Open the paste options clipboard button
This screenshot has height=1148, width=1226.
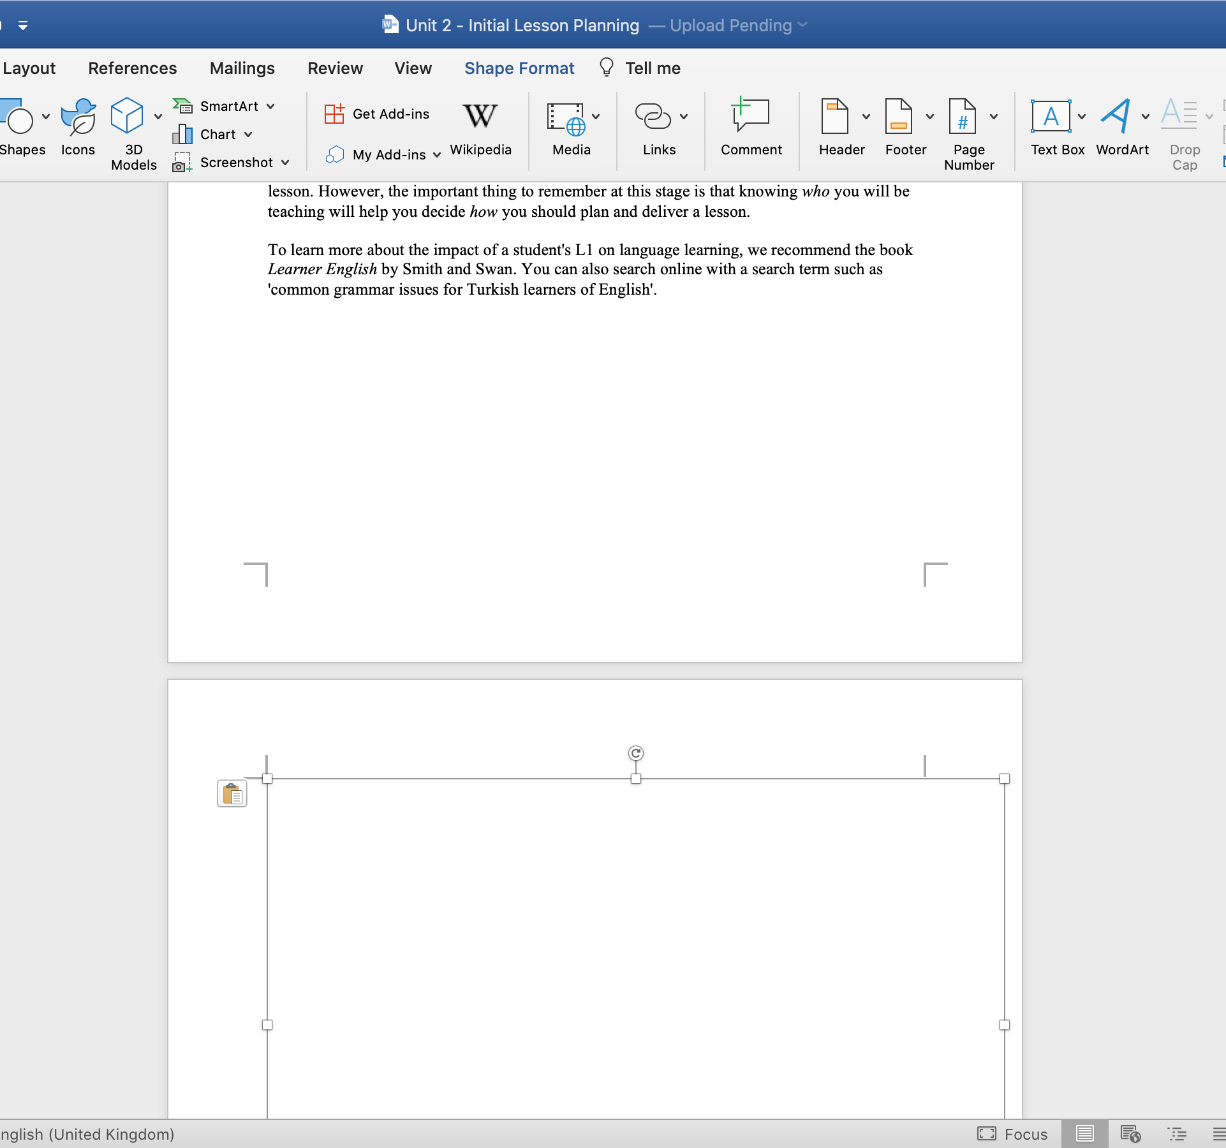232,794
